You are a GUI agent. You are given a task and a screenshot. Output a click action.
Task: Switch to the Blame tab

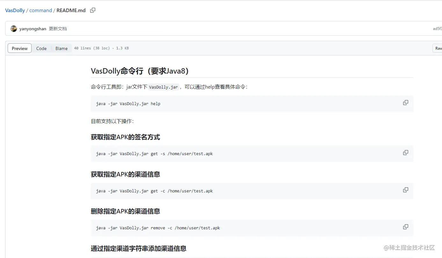click(62, 48)
